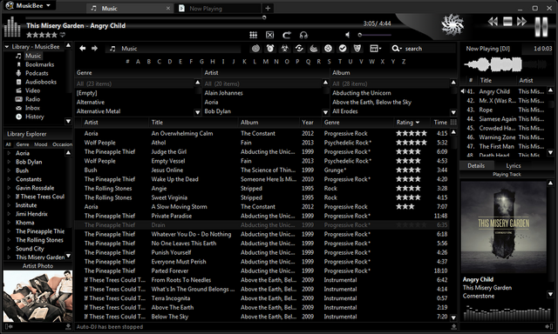Click the checkmark toolbar icon
Screen dimensions: 558x334
pos(343,48)
